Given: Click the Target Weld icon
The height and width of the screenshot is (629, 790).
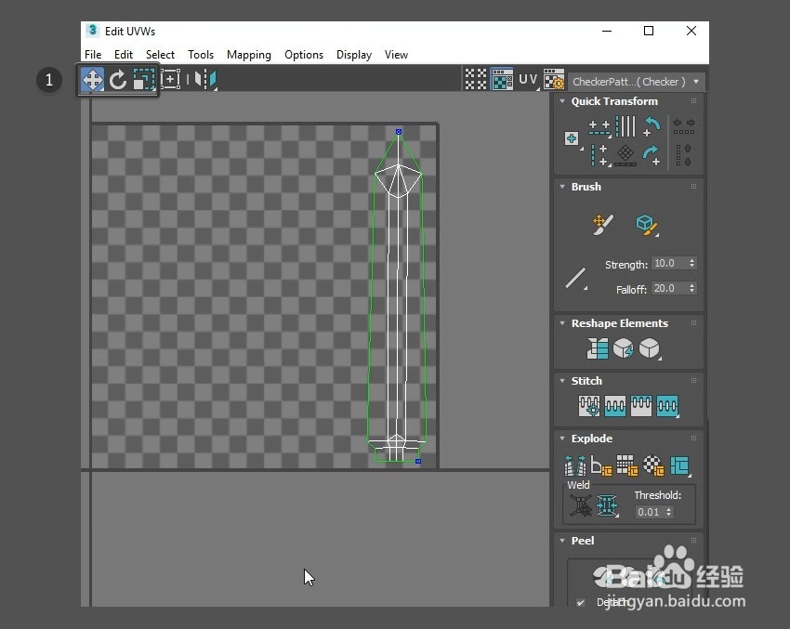Looking at the screenshot, I should 580,505.
